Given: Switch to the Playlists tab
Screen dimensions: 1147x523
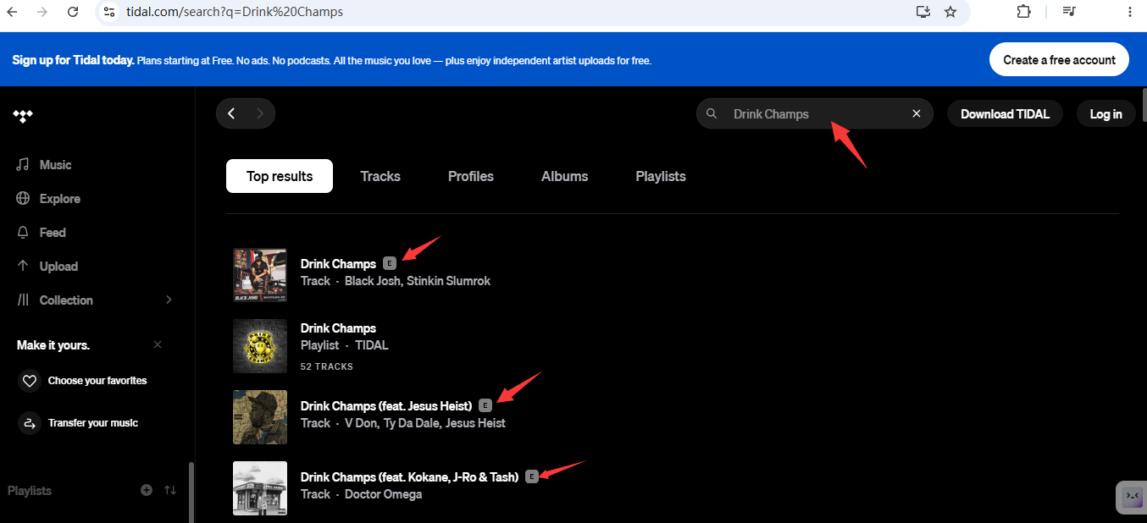Looking at the screenshot, I should point(661,176).
